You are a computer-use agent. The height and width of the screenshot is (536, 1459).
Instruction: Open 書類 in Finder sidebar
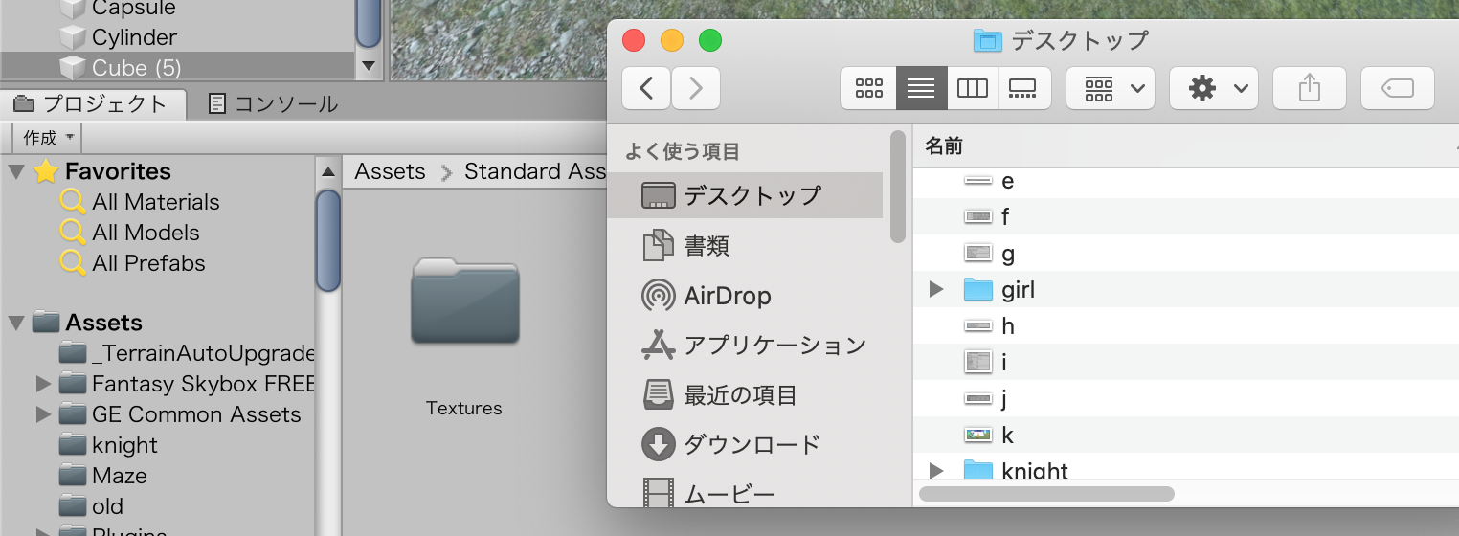746,246
